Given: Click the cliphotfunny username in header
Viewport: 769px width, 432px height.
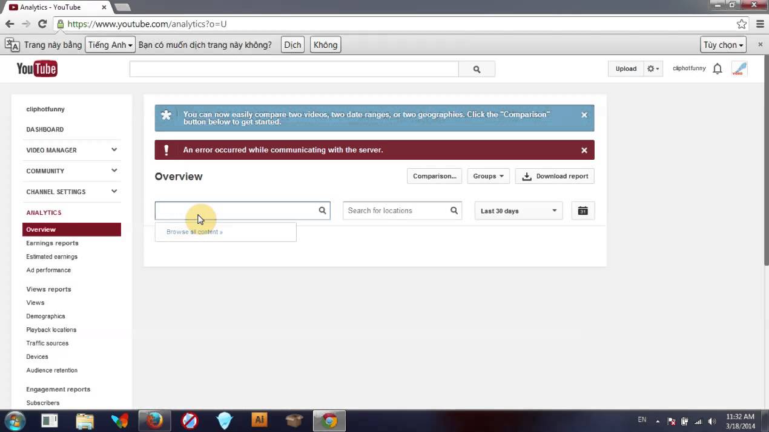Looking at the screenshot, I should pos(689,68).
